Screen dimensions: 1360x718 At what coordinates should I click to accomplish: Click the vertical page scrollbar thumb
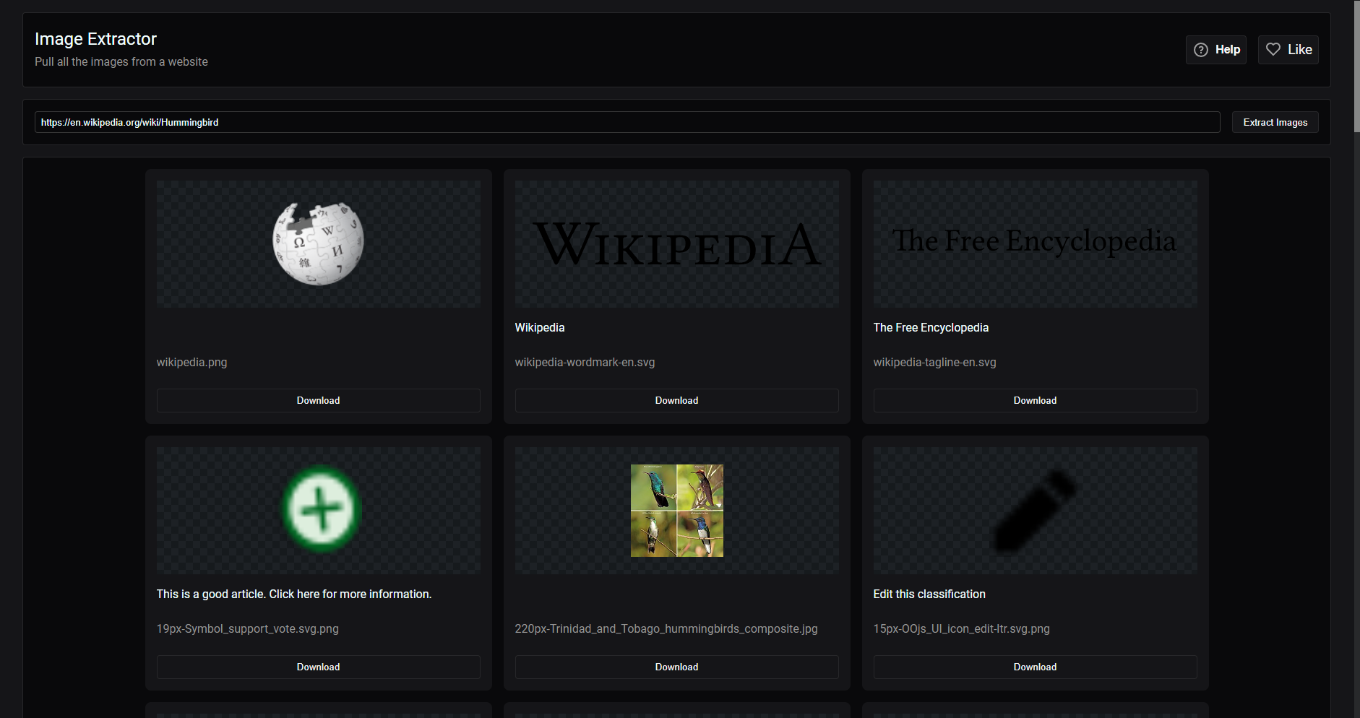pyautogui.click(x=1356, y=66)
